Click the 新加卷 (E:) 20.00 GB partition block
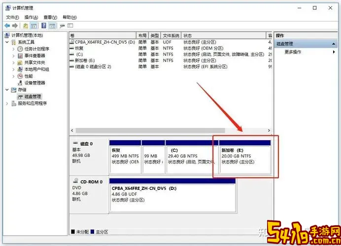The height and width of the screenshot is (246, 341). (245, 157)
